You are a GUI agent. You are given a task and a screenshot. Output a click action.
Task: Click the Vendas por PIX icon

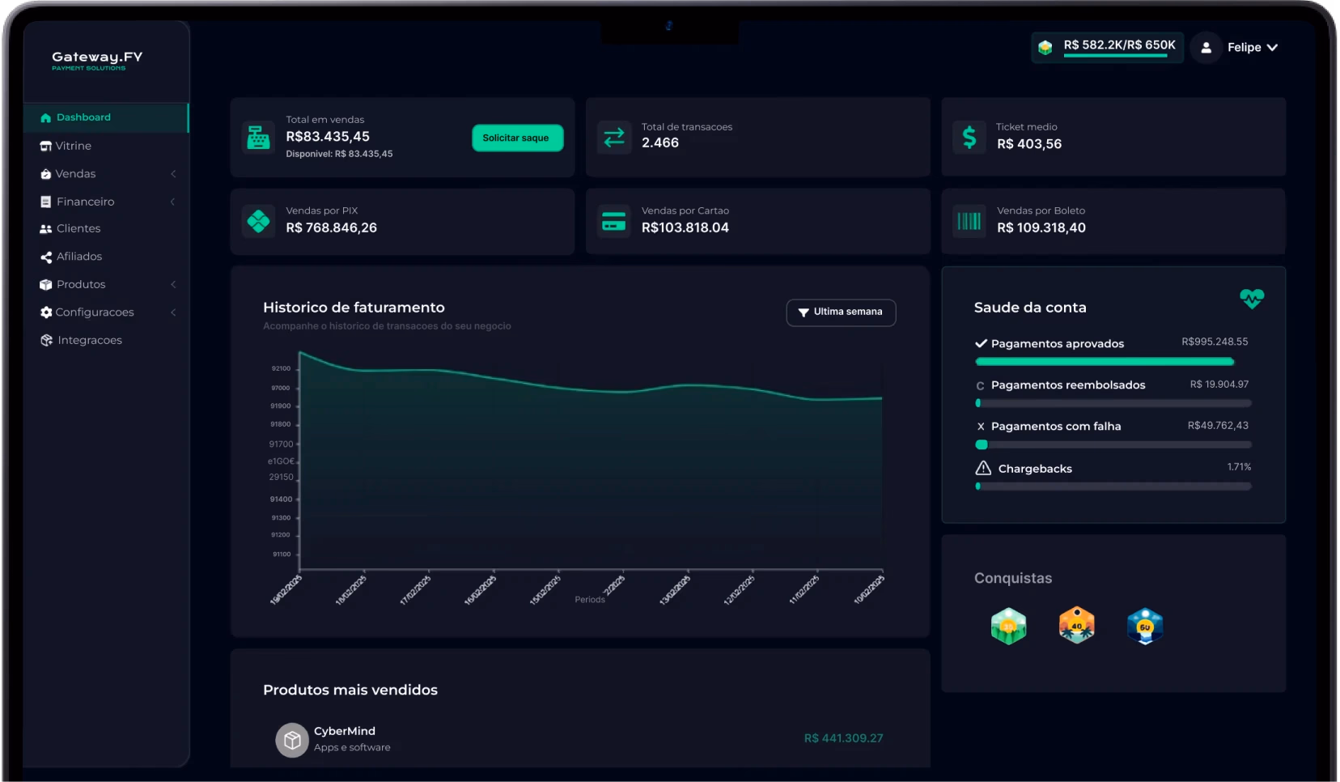pyautogui.click(x=258, y=220)
